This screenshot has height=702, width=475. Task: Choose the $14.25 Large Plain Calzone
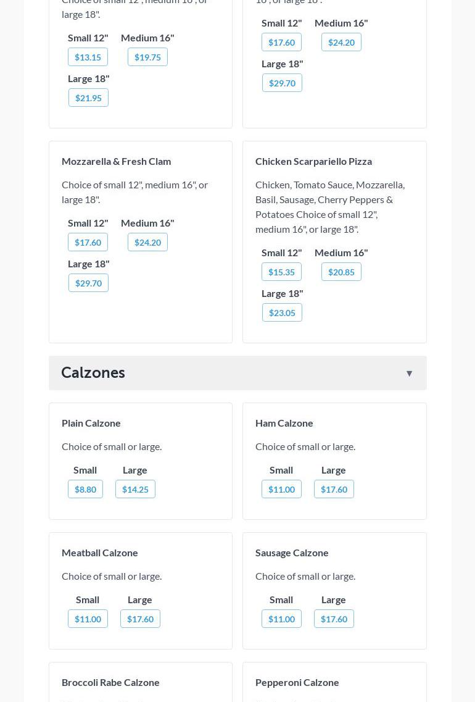pos(135,490)
